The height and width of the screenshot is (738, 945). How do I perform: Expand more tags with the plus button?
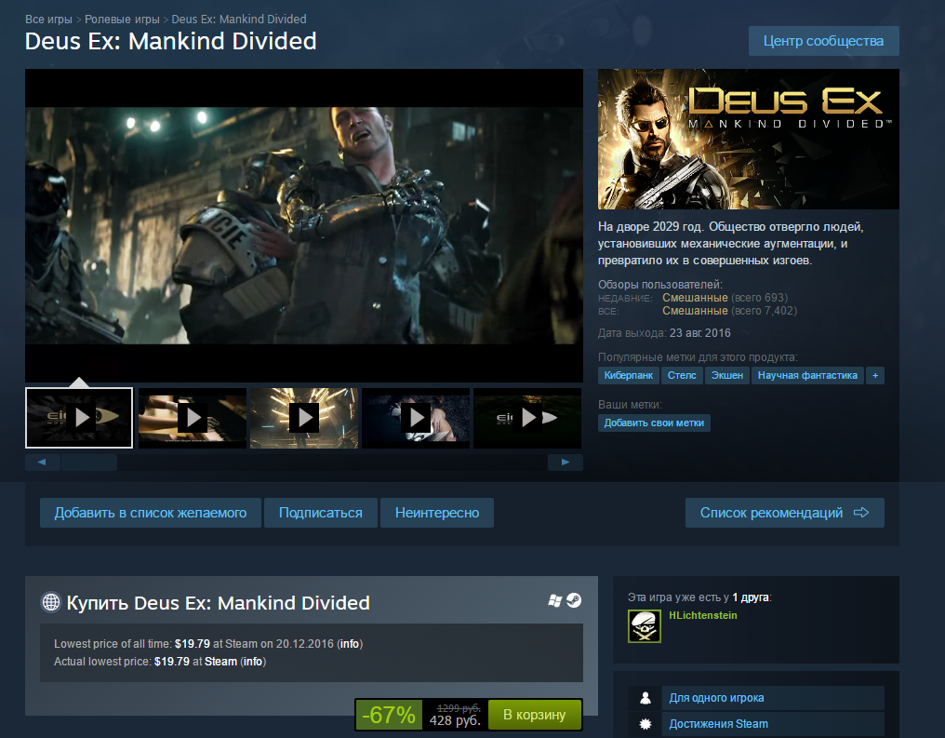pyautogui.click(x=875, y=376)
